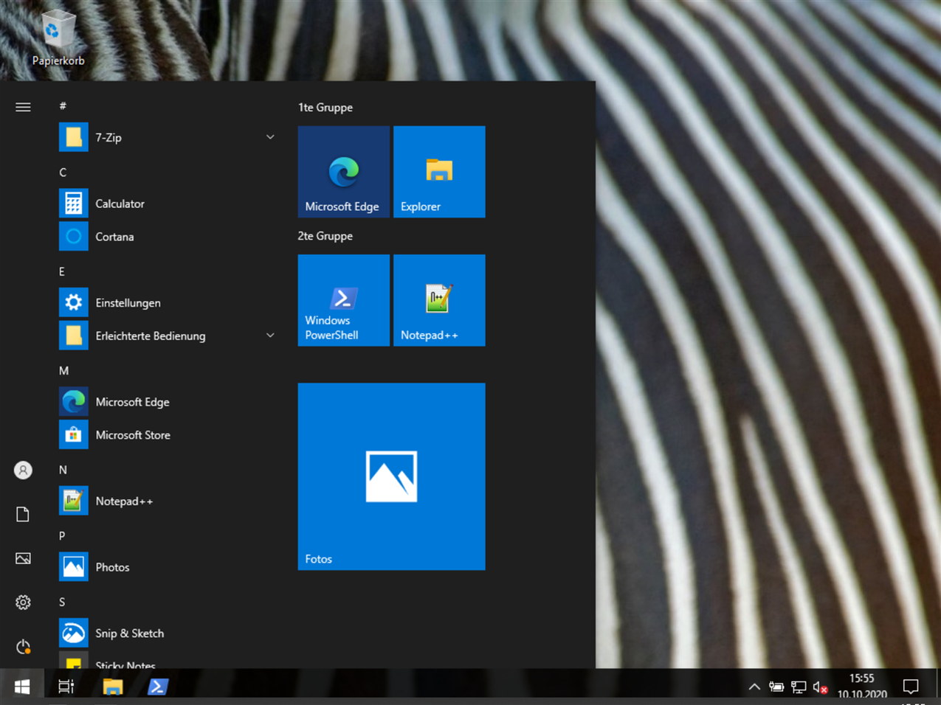Open Settings gear in the Start sidebar
The image size is (941, 705).
click(x=23, y=602)
